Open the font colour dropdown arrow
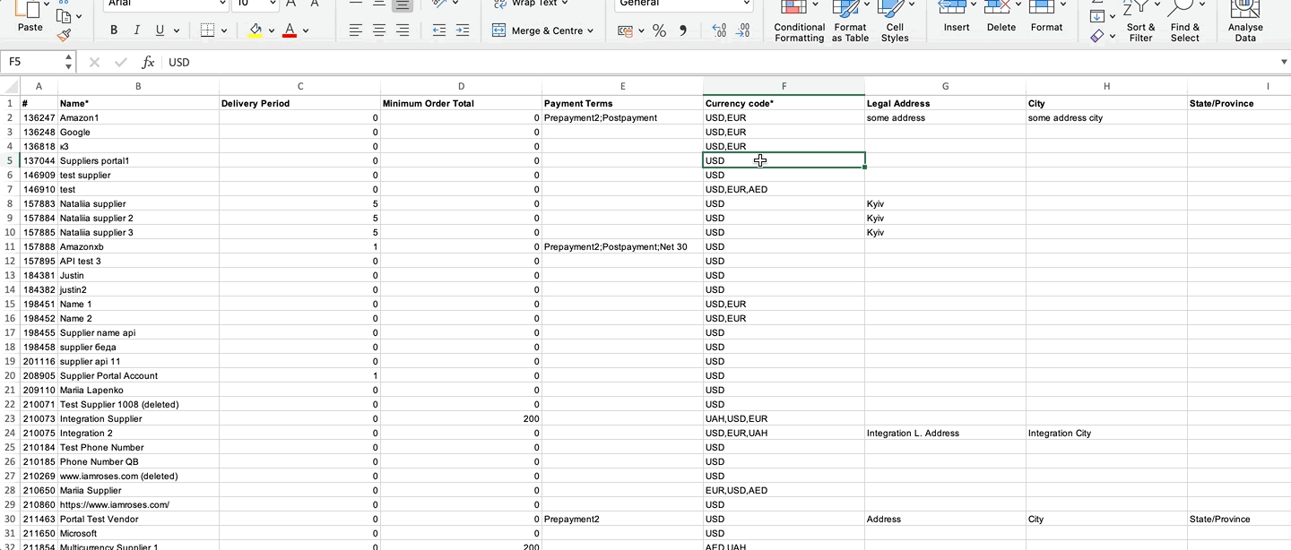Screen dimensions: 1291x550 pyautogui.click(x=306, y=30)
